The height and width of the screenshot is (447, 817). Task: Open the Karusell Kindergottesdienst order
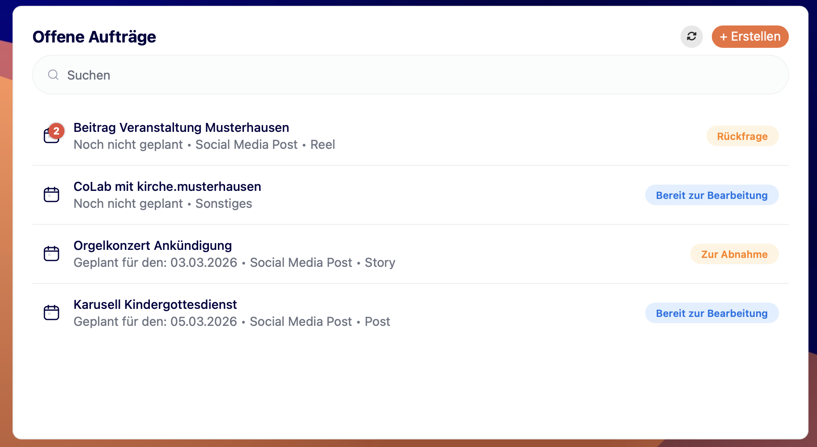click(155, 305)
